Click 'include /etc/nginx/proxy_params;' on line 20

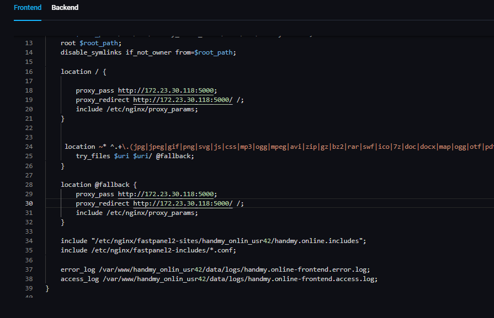click(137, 109)
